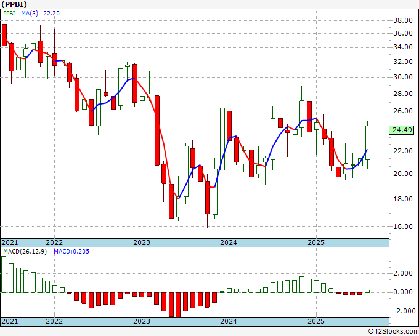Click the 28.00 price axis label
Viewport: 419px width, 336px height.
403,94
